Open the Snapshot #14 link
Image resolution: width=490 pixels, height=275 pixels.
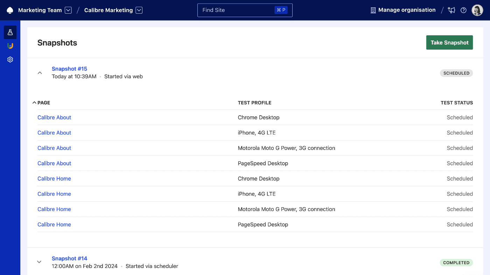click(x=69, y=258)
